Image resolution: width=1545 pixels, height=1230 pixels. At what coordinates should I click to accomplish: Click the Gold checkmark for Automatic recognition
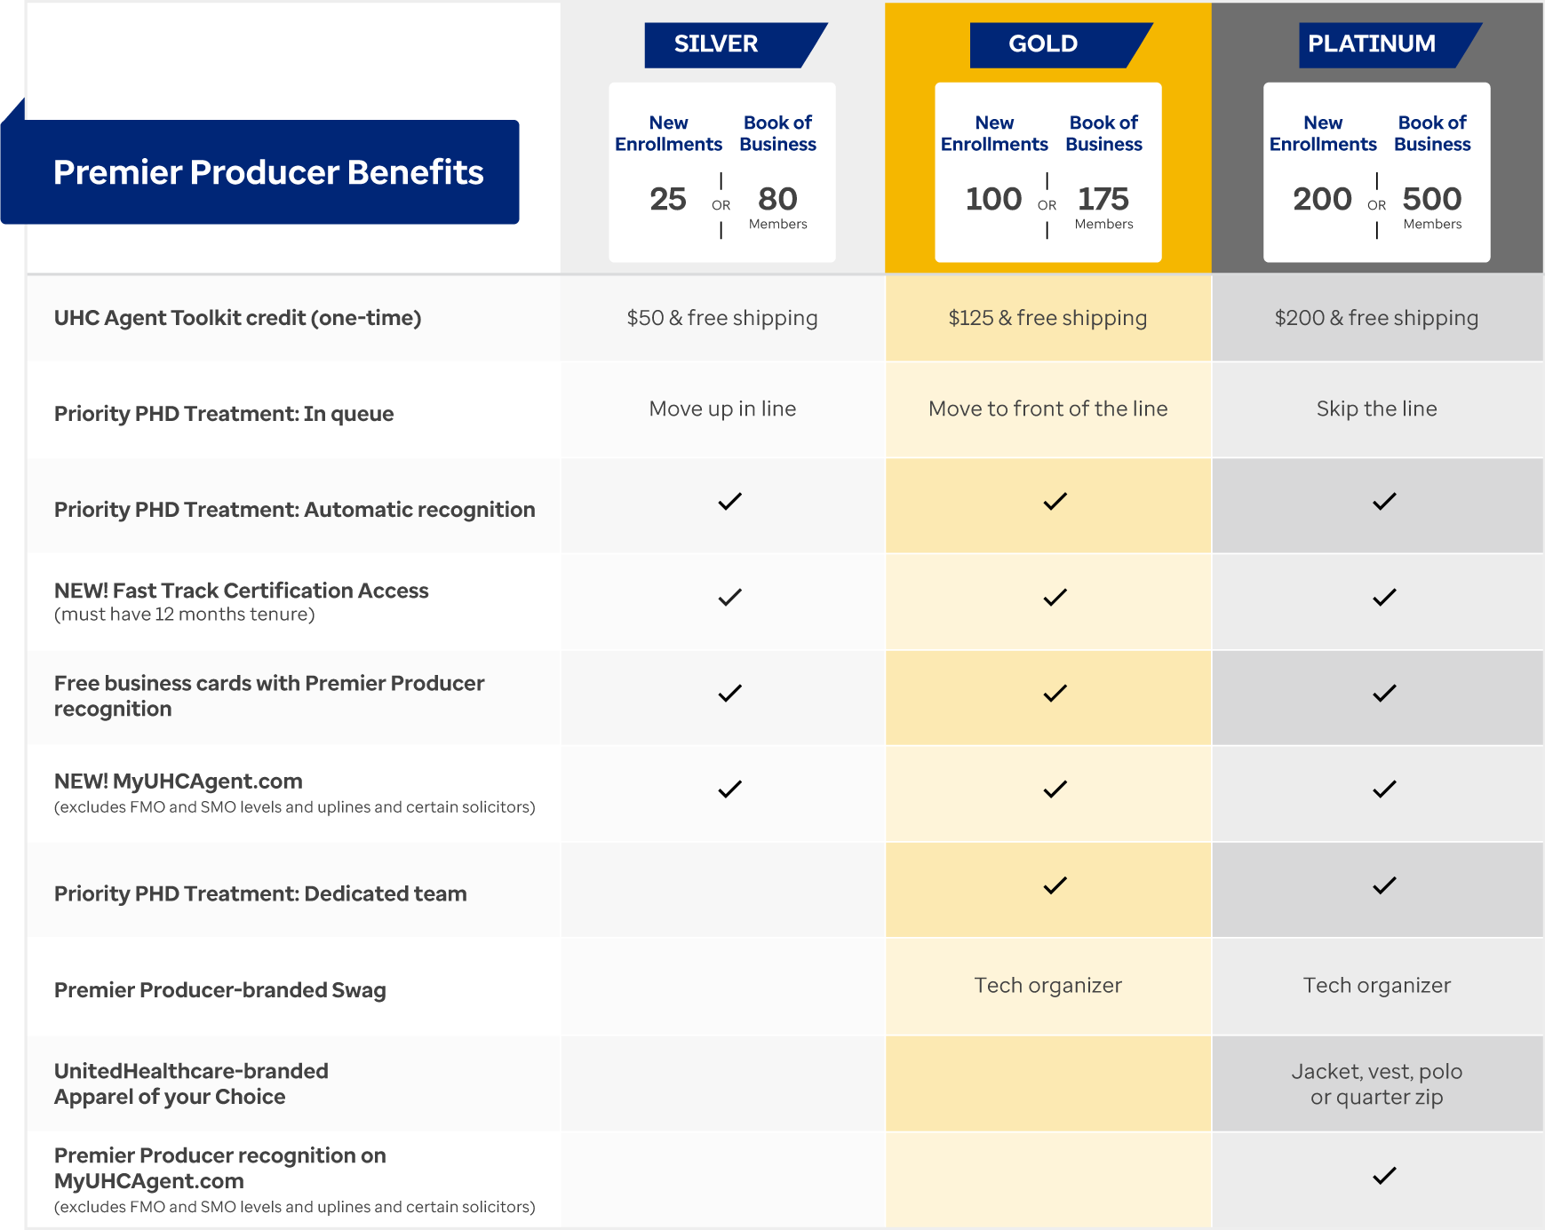[1055, 502]
